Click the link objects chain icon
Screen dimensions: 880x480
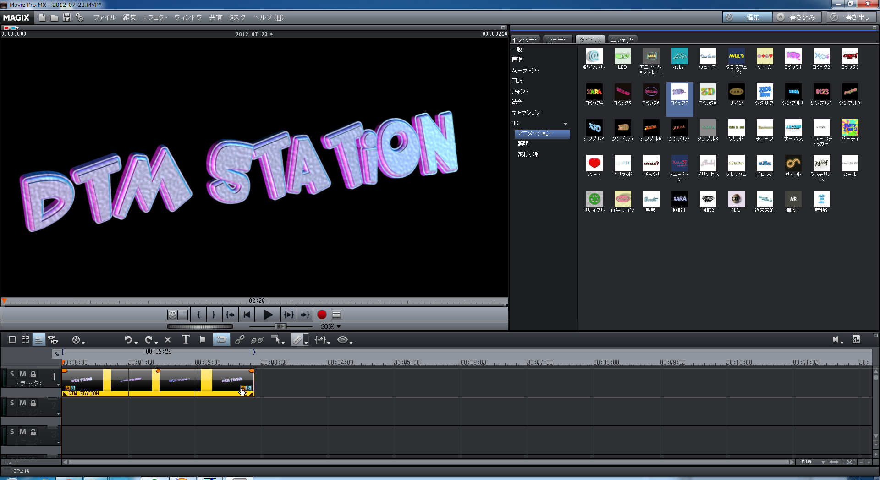click(x=240, y=340)
